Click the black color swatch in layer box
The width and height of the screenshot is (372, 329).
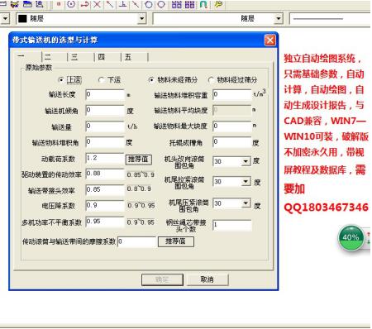click(x=22, y=19)
